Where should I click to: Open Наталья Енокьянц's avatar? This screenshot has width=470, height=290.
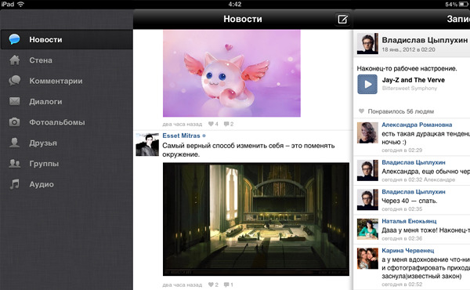(x=367, y=229)
